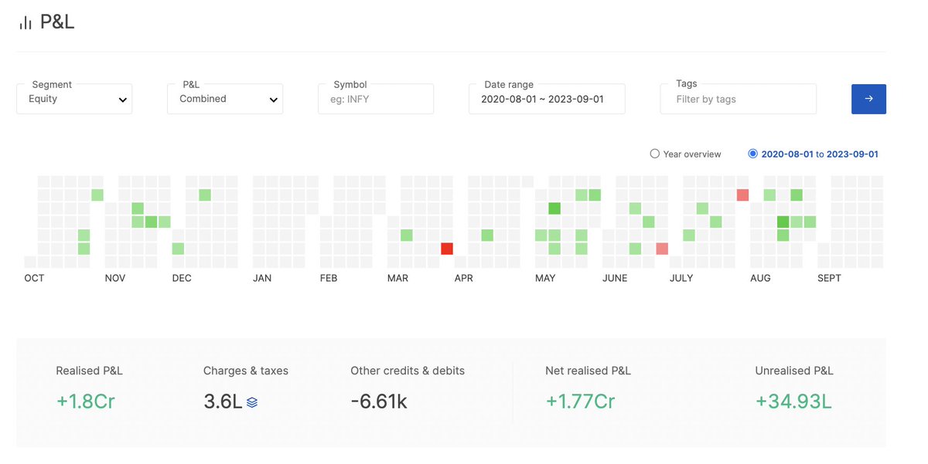Image resolution: width=928 pixels, height=464 pixels.
Task: Click the green cell in March heatmap
Action: 407,235
